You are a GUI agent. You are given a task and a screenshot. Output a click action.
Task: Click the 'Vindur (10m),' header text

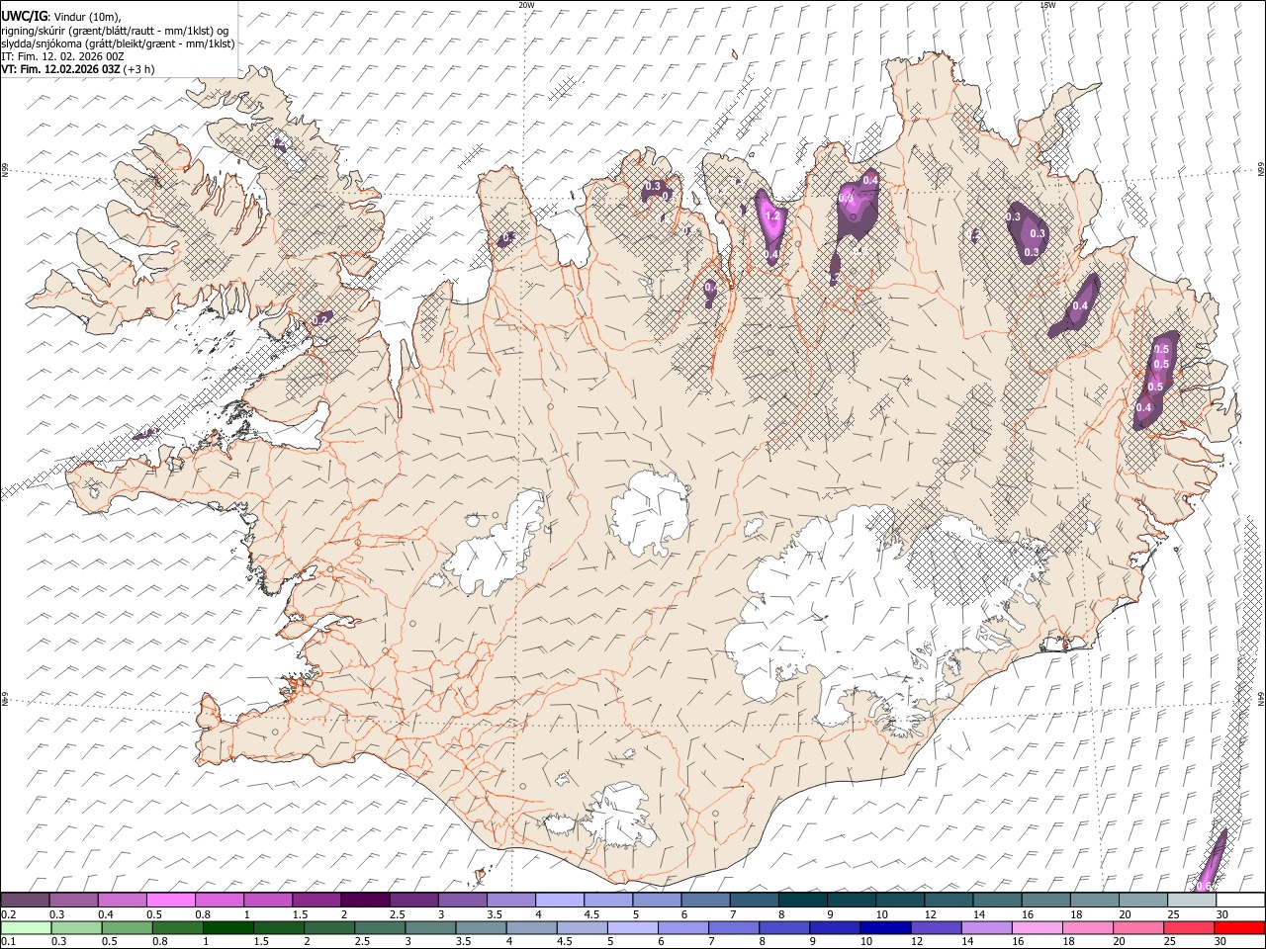point(86,17)
